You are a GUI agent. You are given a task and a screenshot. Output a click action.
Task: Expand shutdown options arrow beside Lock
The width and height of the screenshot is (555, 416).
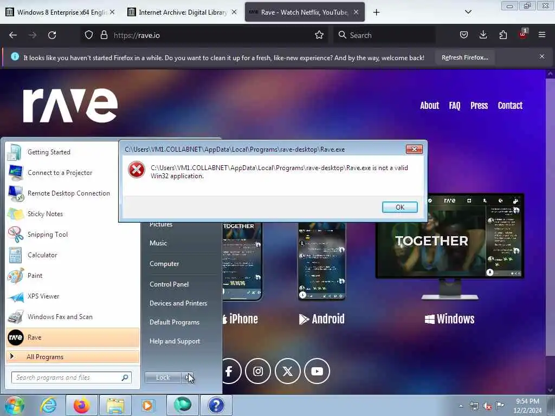coord(188,378)
